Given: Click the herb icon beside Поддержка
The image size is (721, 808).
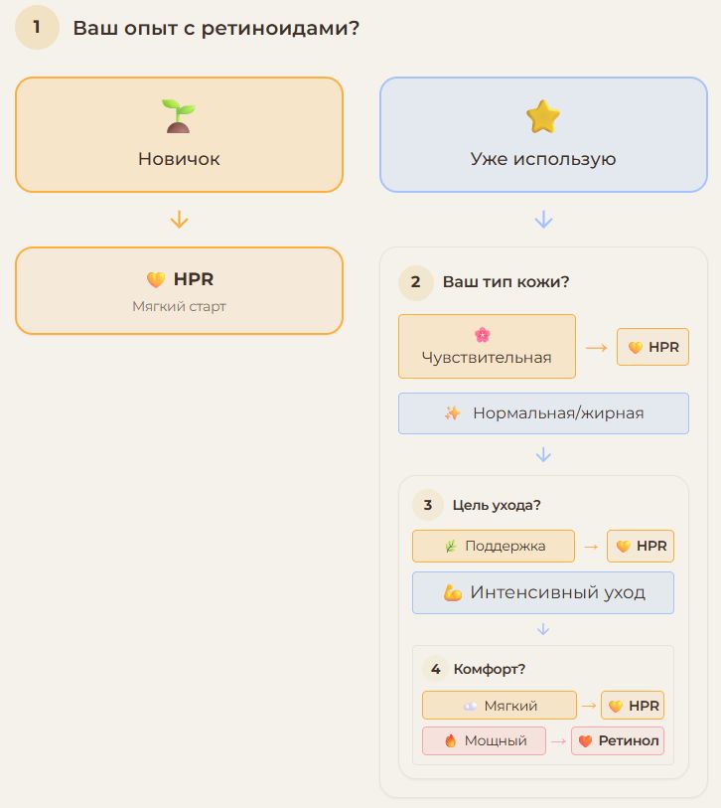Looking at the screenshot, I should click(x=451, y=546).
